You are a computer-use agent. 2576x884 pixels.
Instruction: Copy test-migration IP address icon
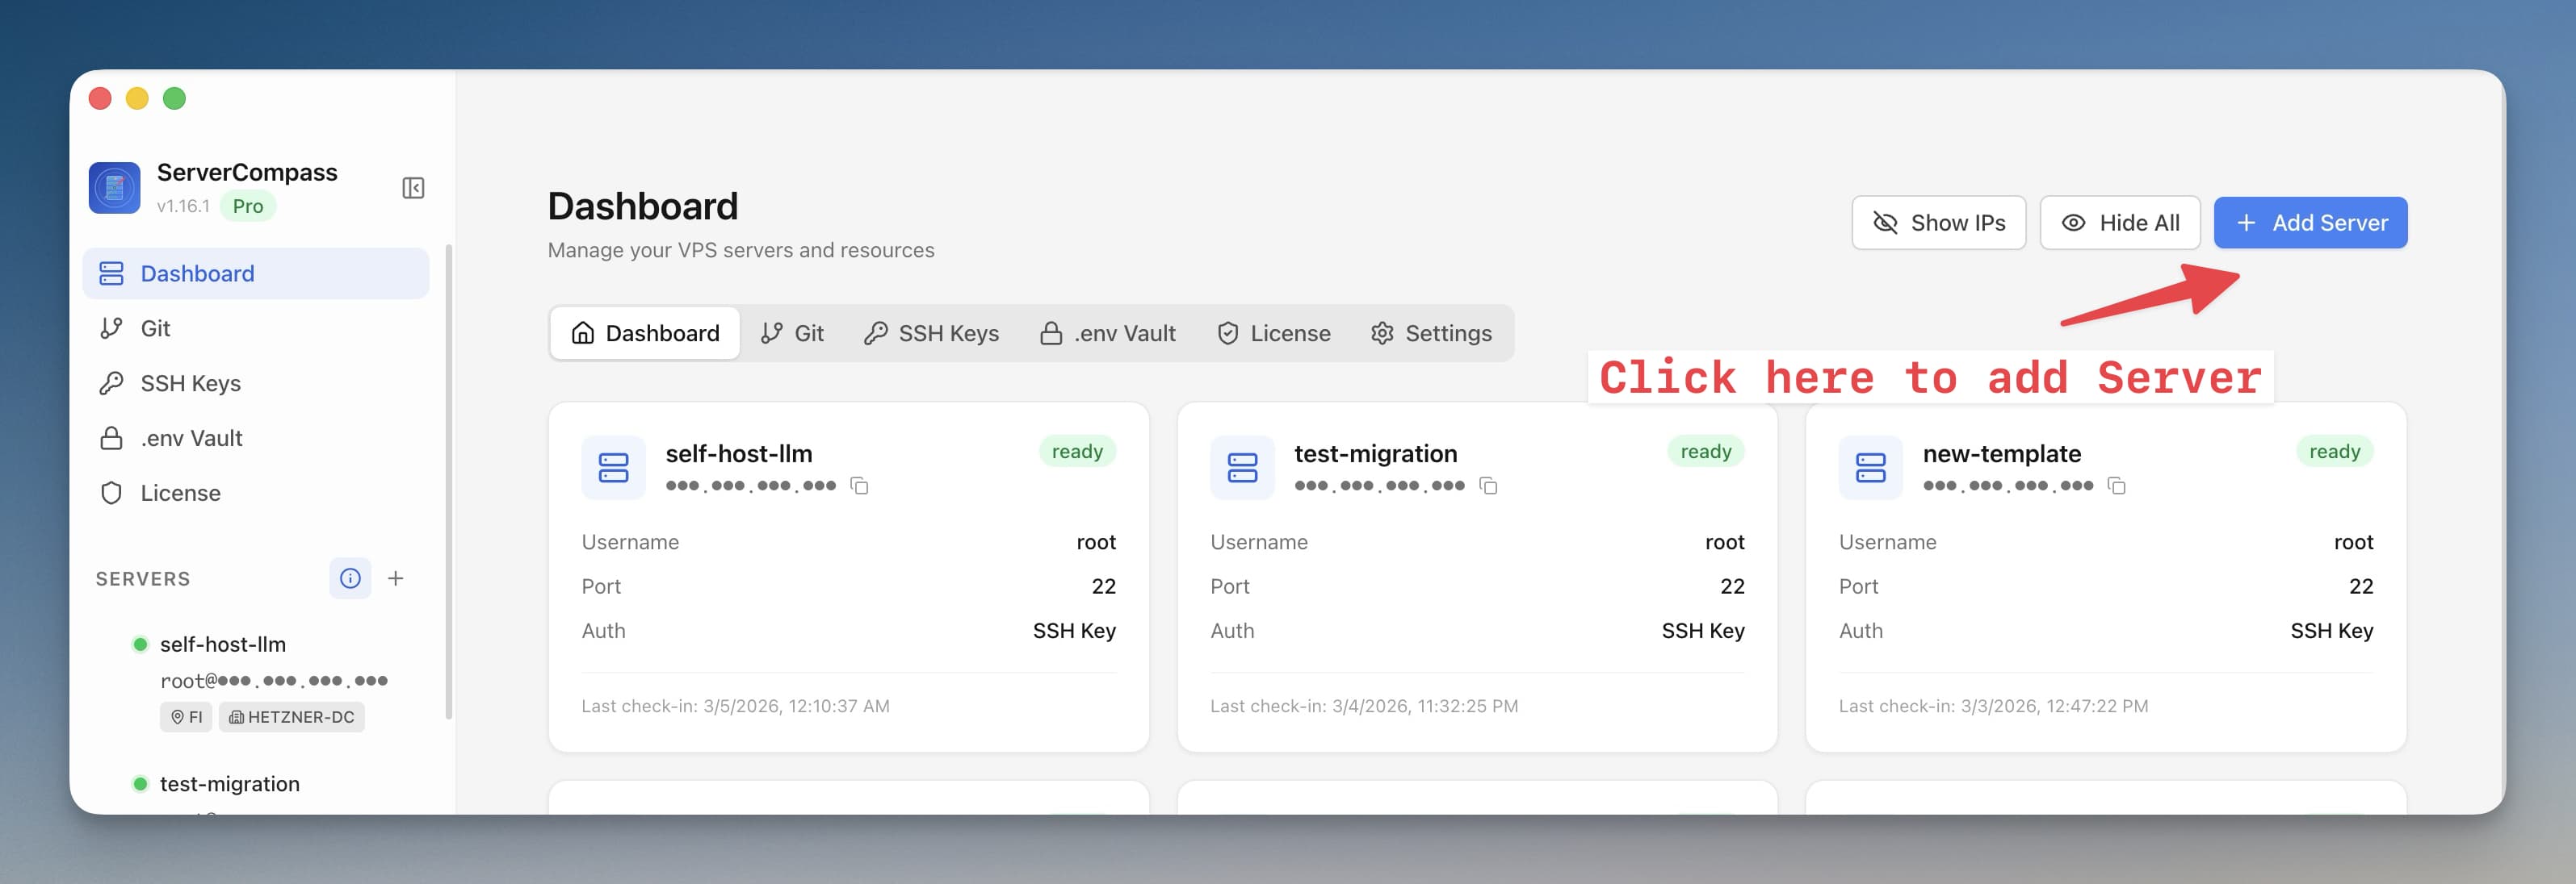(x=1488, y=486)
